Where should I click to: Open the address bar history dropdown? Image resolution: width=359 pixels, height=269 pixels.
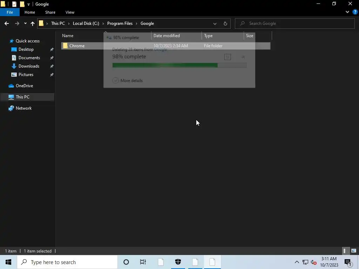215,23
